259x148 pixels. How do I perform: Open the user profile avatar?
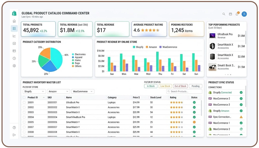click(244, 14)
